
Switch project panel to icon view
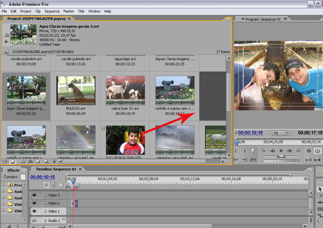pos(13,161)
